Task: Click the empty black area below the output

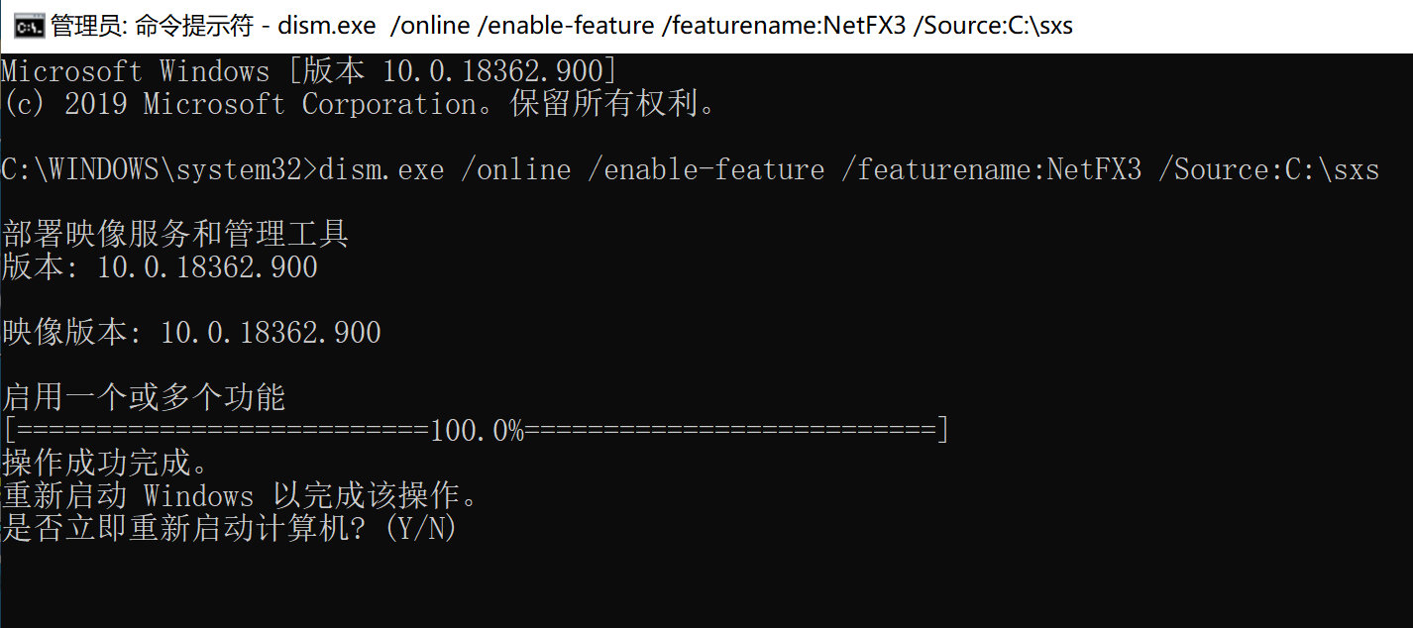Action: [706, 586]
